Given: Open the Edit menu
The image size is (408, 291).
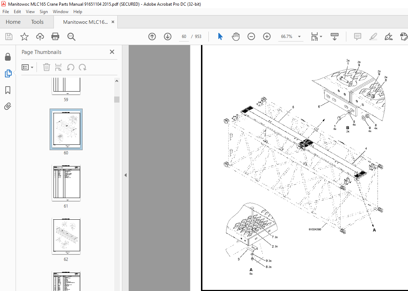Looking at the screenshot, I should click(x=17, y=12).
